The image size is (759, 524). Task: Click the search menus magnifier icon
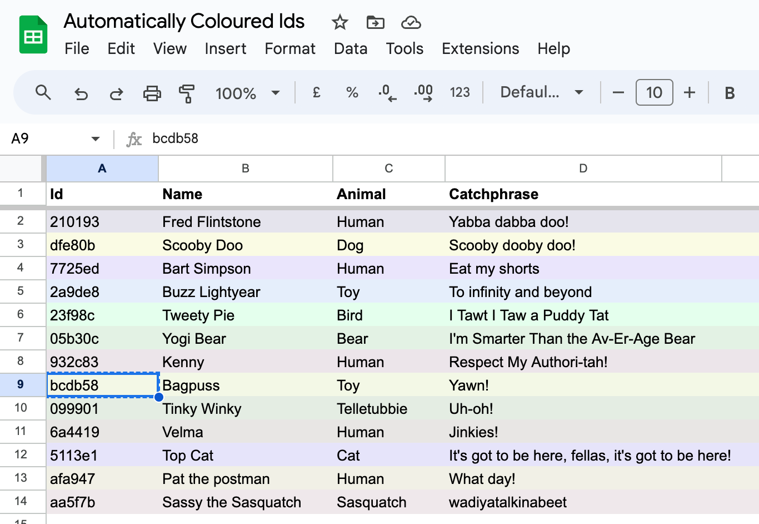tap(43, 92)
